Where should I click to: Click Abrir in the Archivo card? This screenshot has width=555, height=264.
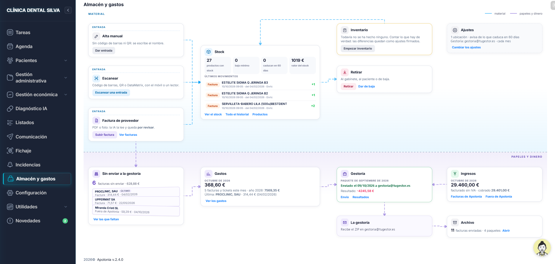click(x=506, y=230)
